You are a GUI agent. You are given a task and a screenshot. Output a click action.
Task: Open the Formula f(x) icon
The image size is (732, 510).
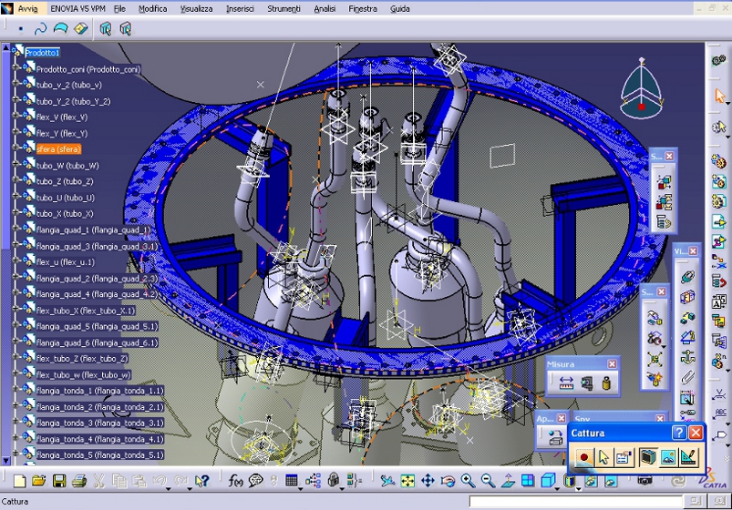pos(236,481)
